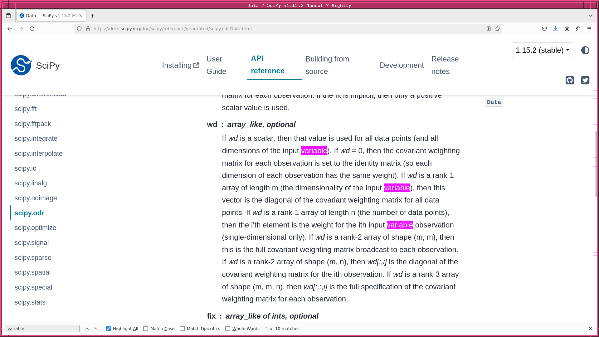Reload the current page

32,29
